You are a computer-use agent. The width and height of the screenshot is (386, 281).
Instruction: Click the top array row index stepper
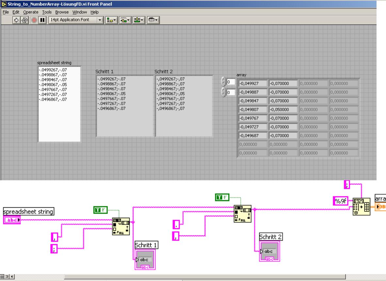pyautogui.click(x=223, y=81)
